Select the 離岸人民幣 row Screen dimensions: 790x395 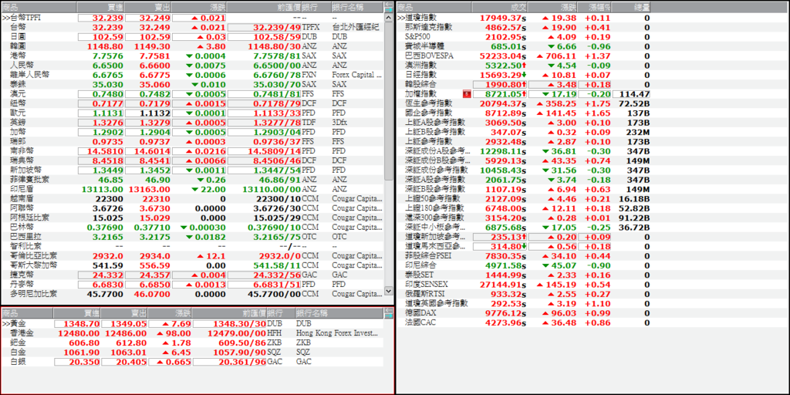click(x=192, y=75)
